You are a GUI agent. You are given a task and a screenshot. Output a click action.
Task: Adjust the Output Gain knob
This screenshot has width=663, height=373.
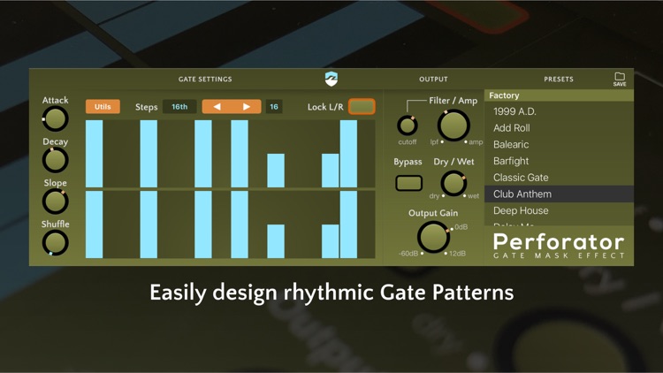(x=433, y=237)
